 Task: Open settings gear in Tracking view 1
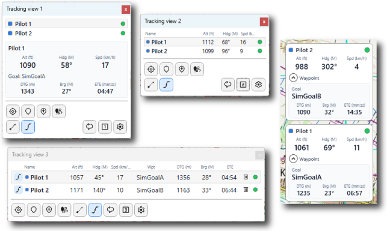120,127
